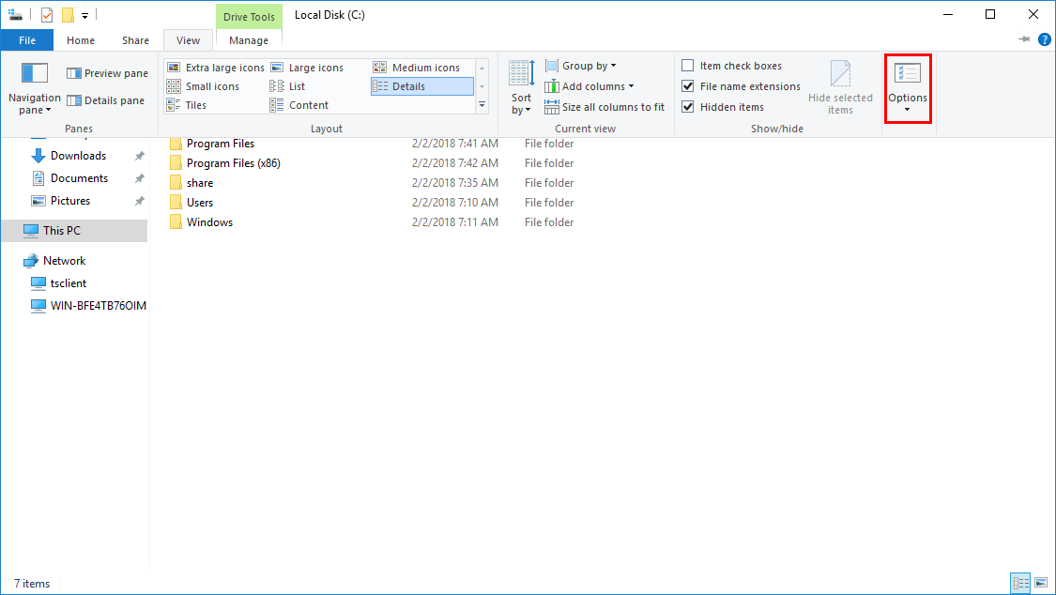Click the Properties quick access icon
Screen dimensions: 1056x595
coord(47,15)
